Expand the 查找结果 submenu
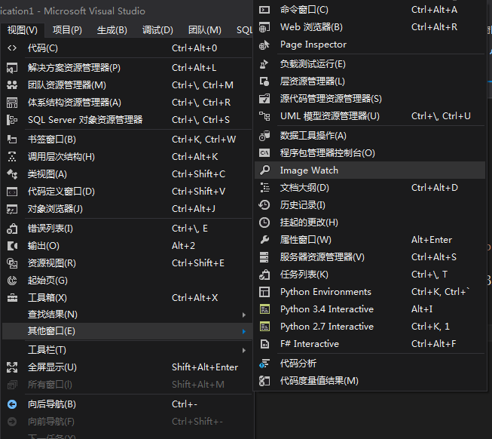 (243, 315)
